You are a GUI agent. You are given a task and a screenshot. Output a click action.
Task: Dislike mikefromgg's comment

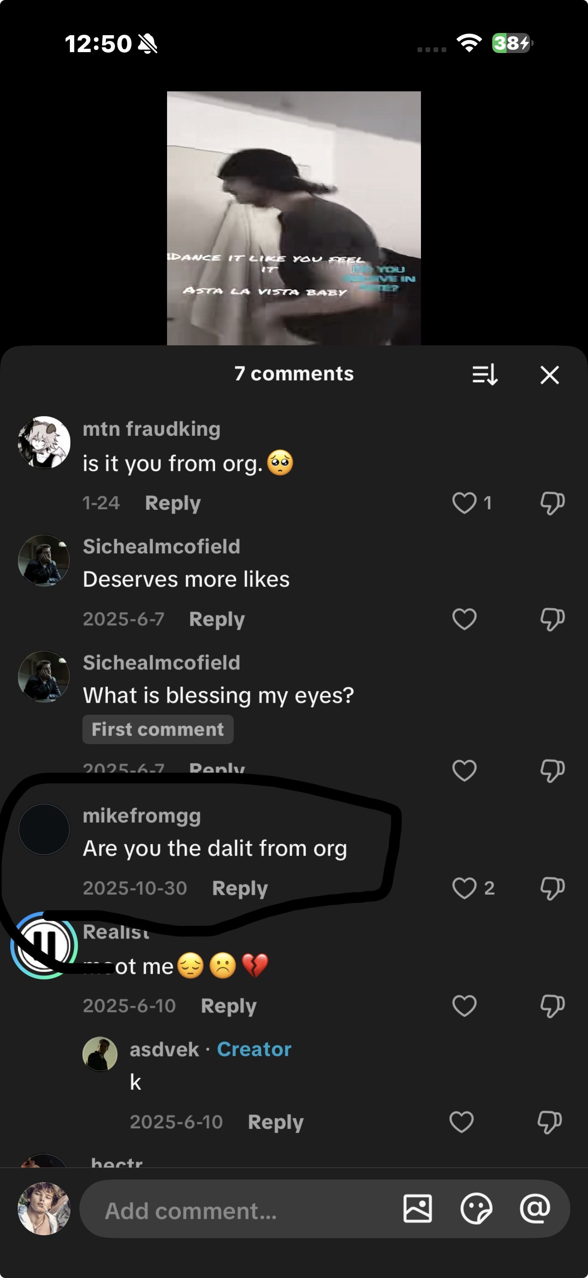pyautogui.click(x=552, y=888)
